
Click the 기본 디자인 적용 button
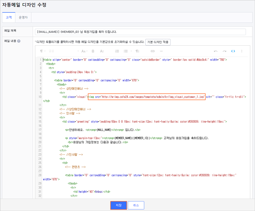pyautogui.click(x=158, y=42)
